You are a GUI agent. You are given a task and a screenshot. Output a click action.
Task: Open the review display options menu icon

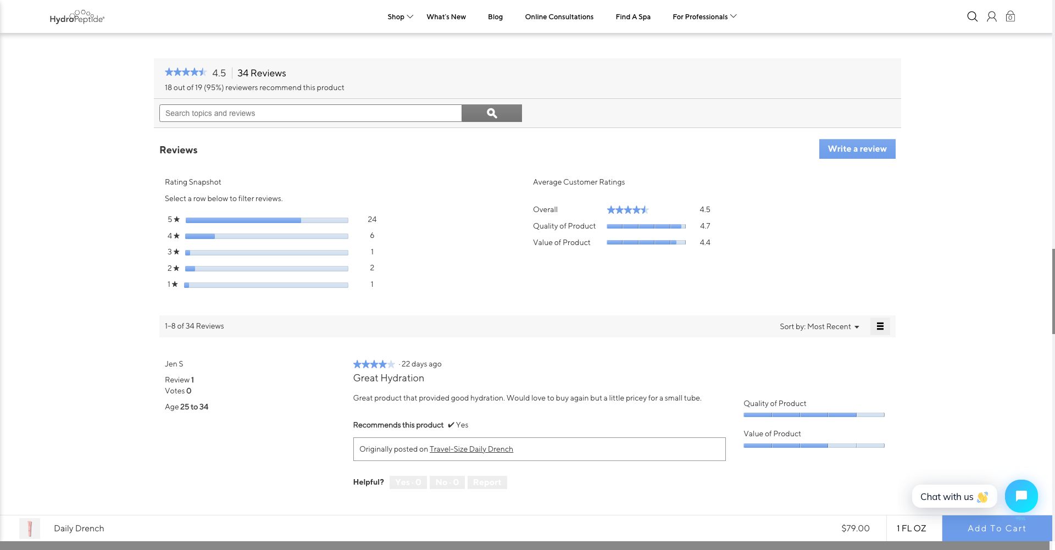(x=880, y=326)
